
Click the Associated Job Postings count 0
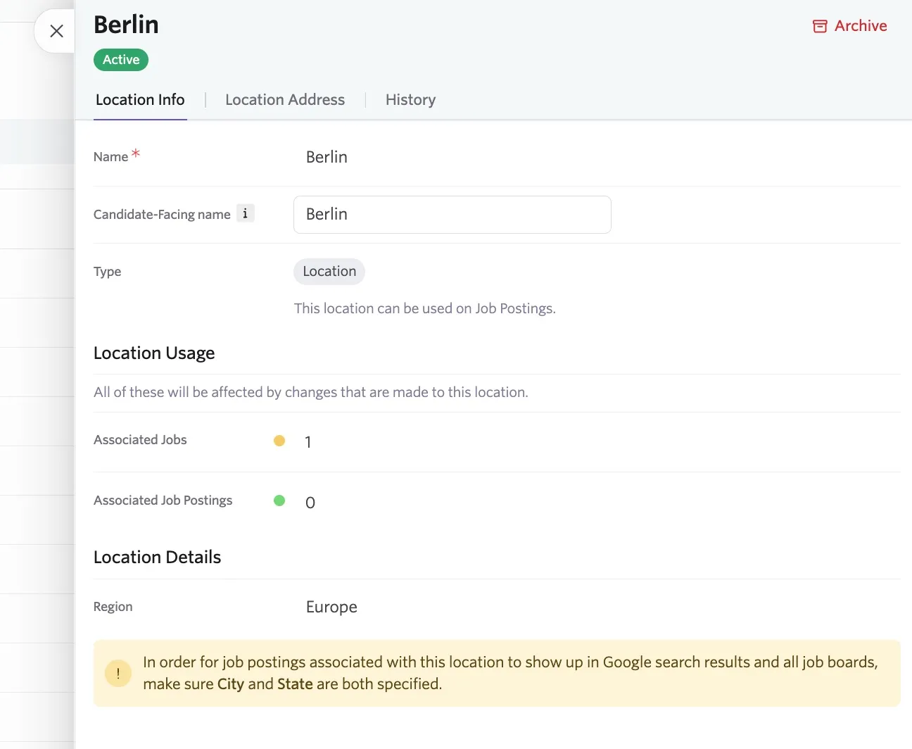click(310, 503)
